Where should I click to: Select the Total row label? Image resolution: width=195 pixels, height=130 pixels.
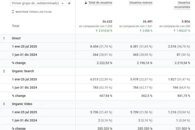click(15, 26)
